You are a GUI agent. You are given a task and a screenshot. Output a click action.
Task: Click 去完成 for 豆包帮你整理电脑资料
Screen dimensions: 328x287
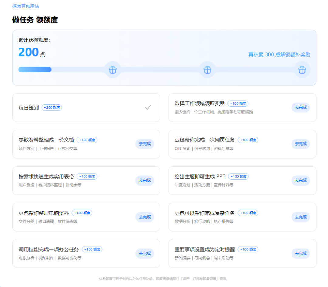click(x=145, y=217)
